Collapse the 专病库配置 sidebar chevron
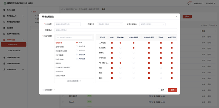The image size is (219, 108). coord(23,40)
